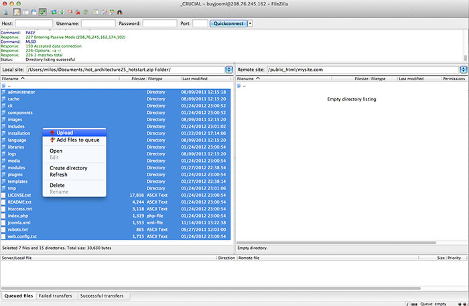Viewport: 469px width, 306px height.
Task: Toggle directory comparison icon
Action: click(x=104, y=12)
